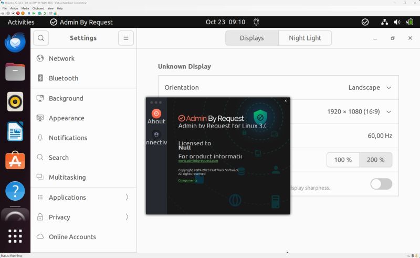
Task: Open the View menu of VM Connection
Action: click(x=50, y=8)
